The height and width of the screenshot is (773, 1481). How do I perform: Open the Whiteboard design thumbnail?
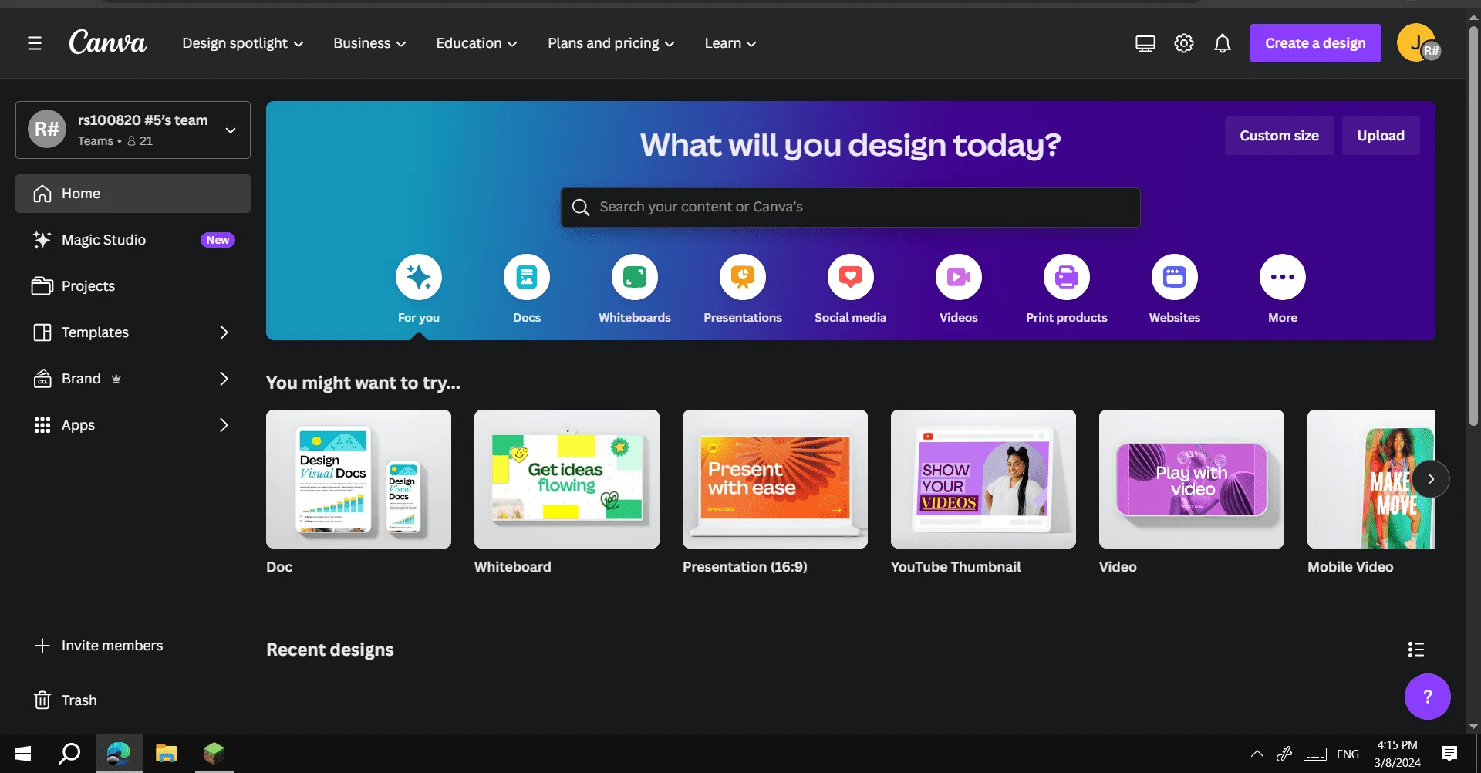(x=567, y=479)
